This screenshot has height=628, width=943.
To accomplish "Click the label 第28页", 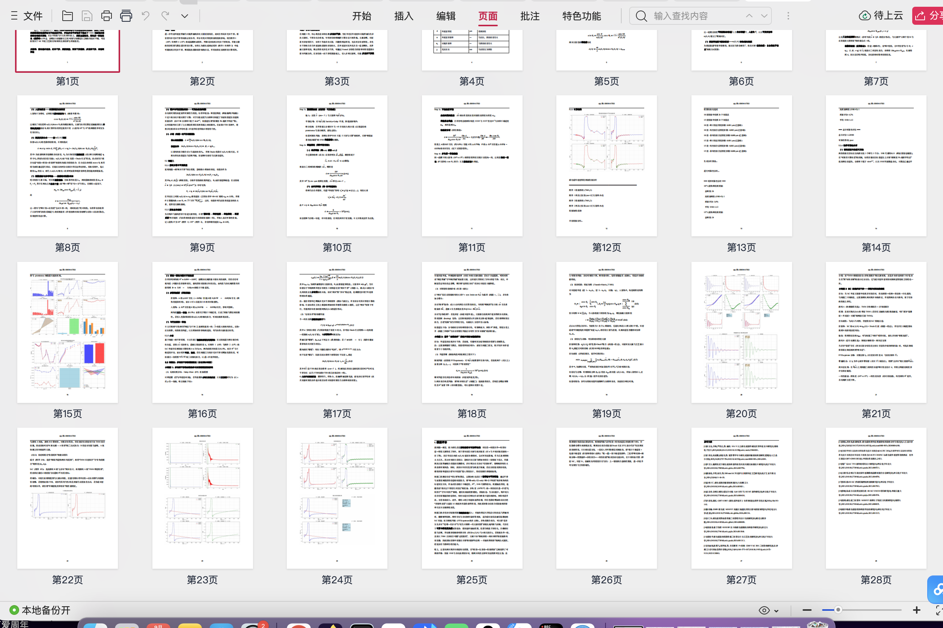I will pyautogui.click(x=876, y=580).
